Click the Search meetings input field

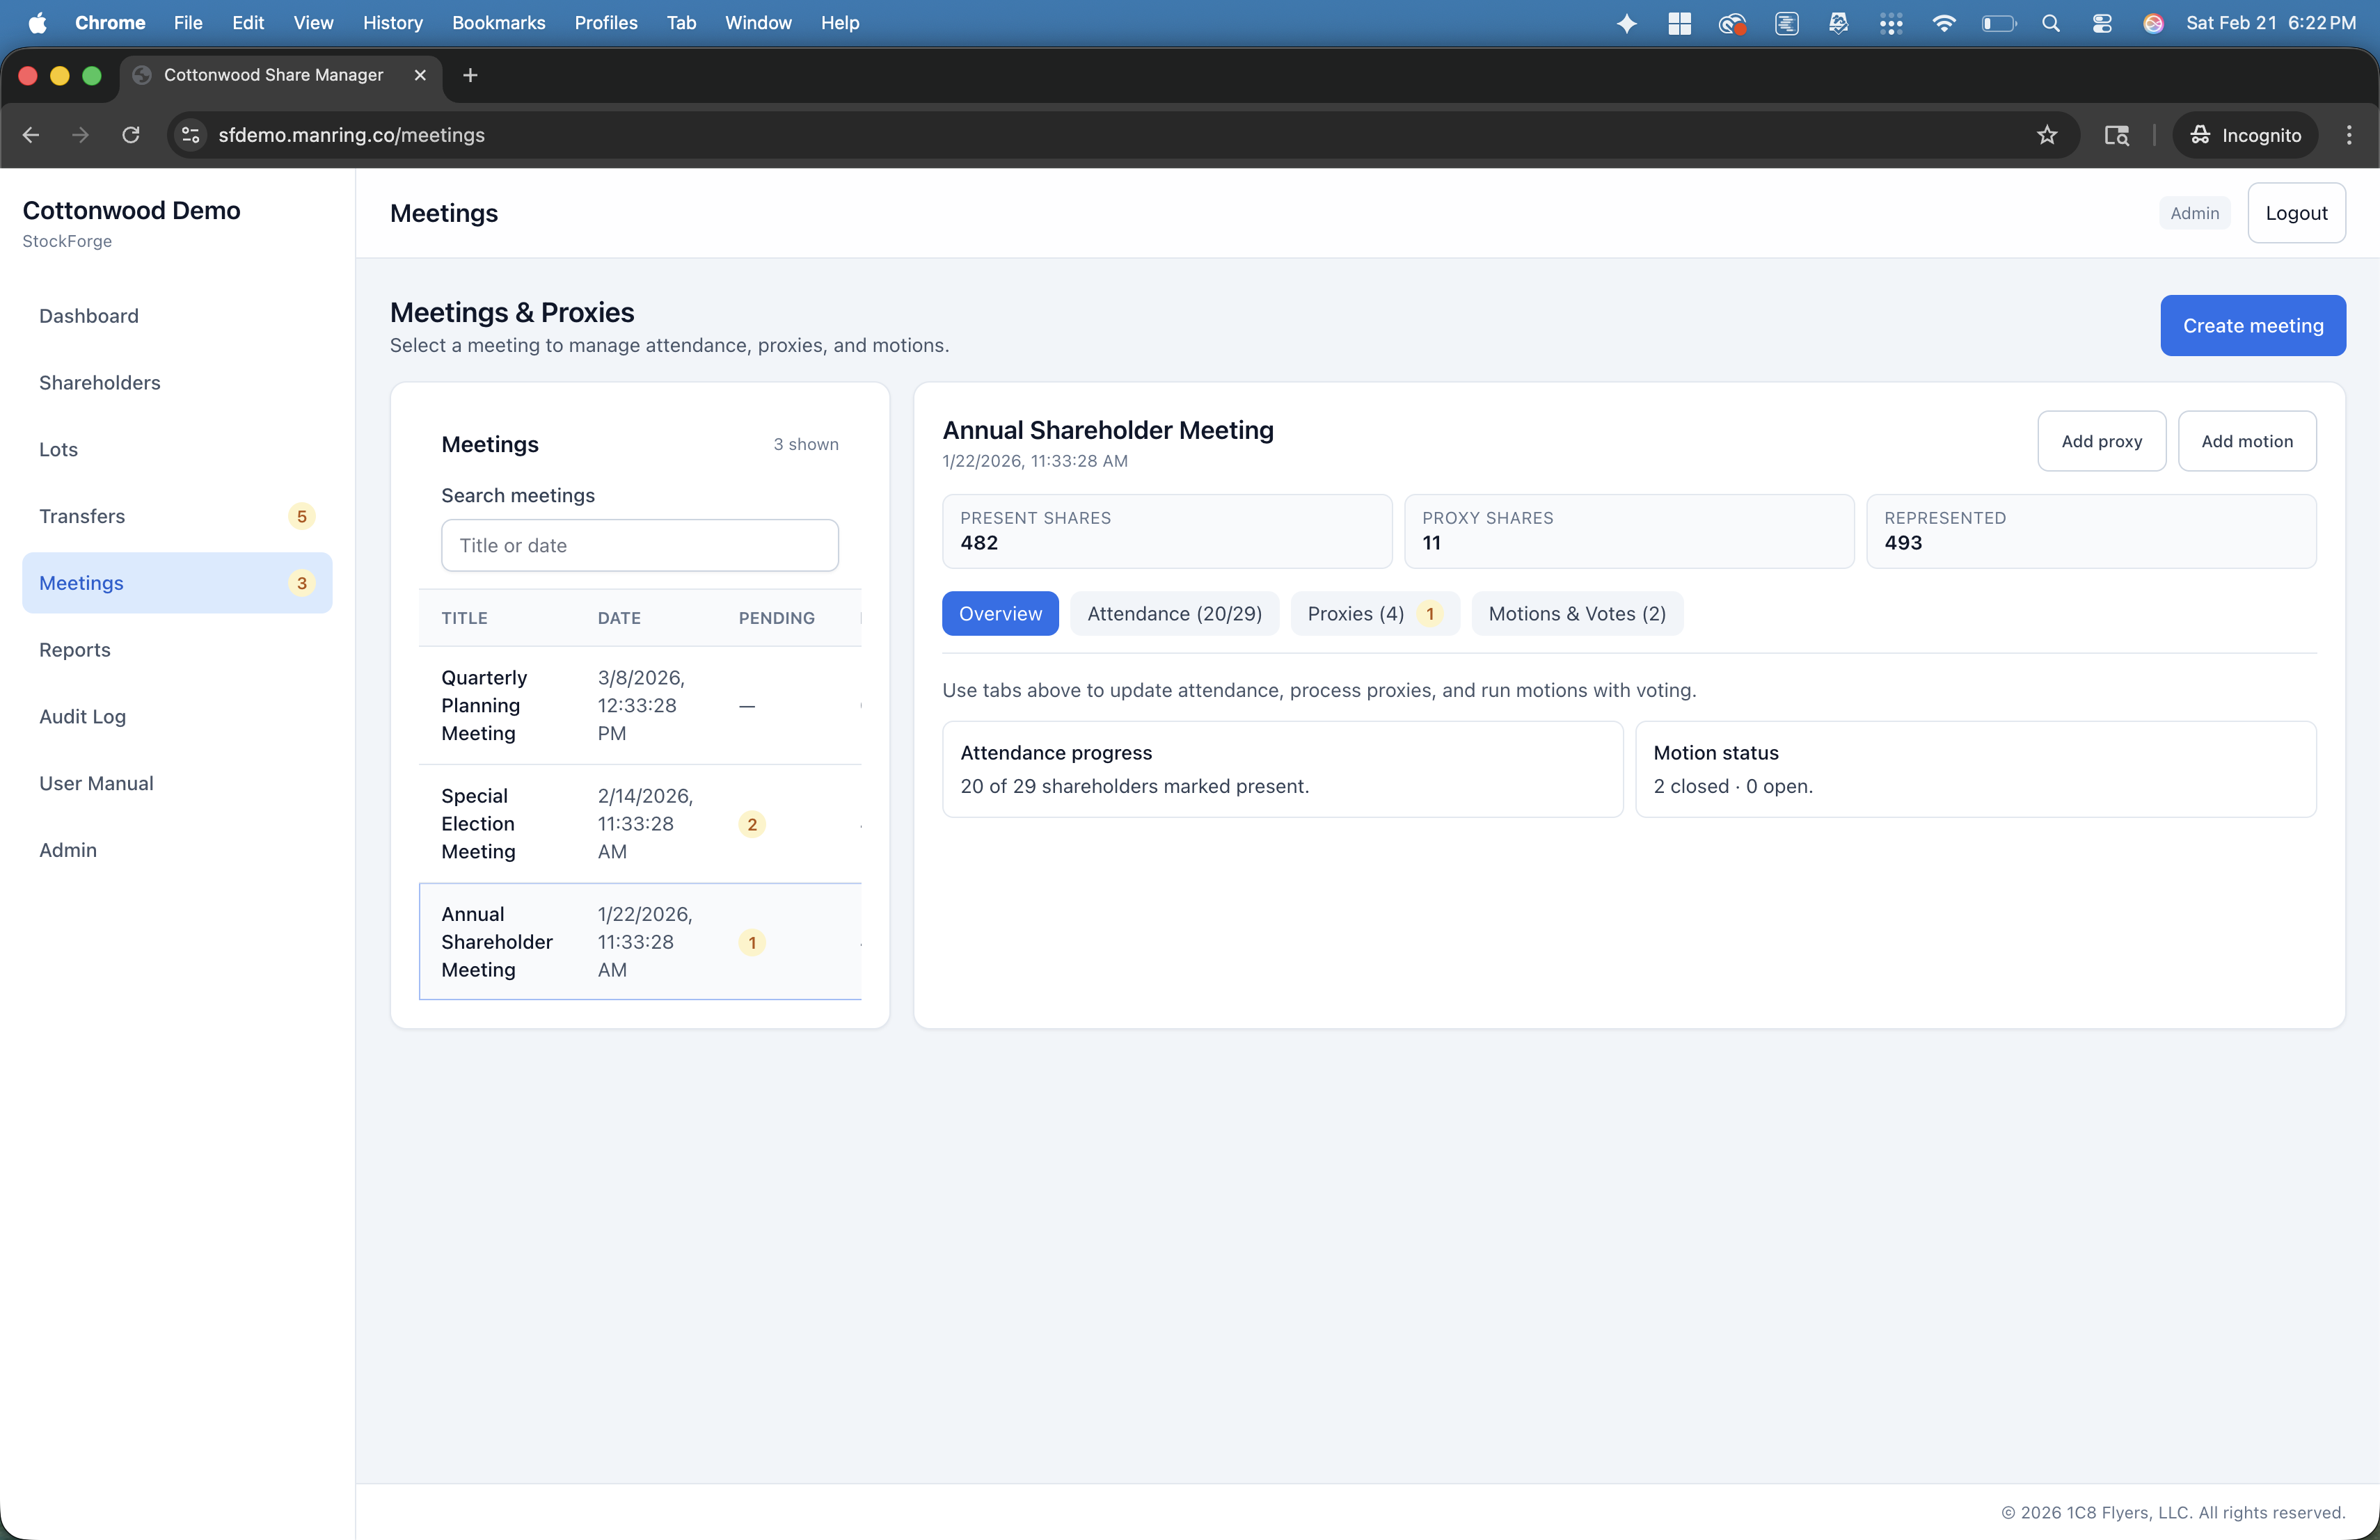[x=639, y=545]
